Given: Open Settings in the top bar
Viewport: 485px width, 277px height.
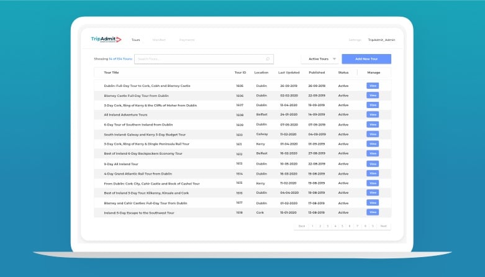Looking at the screenshot, I should [x=355, y=40].
